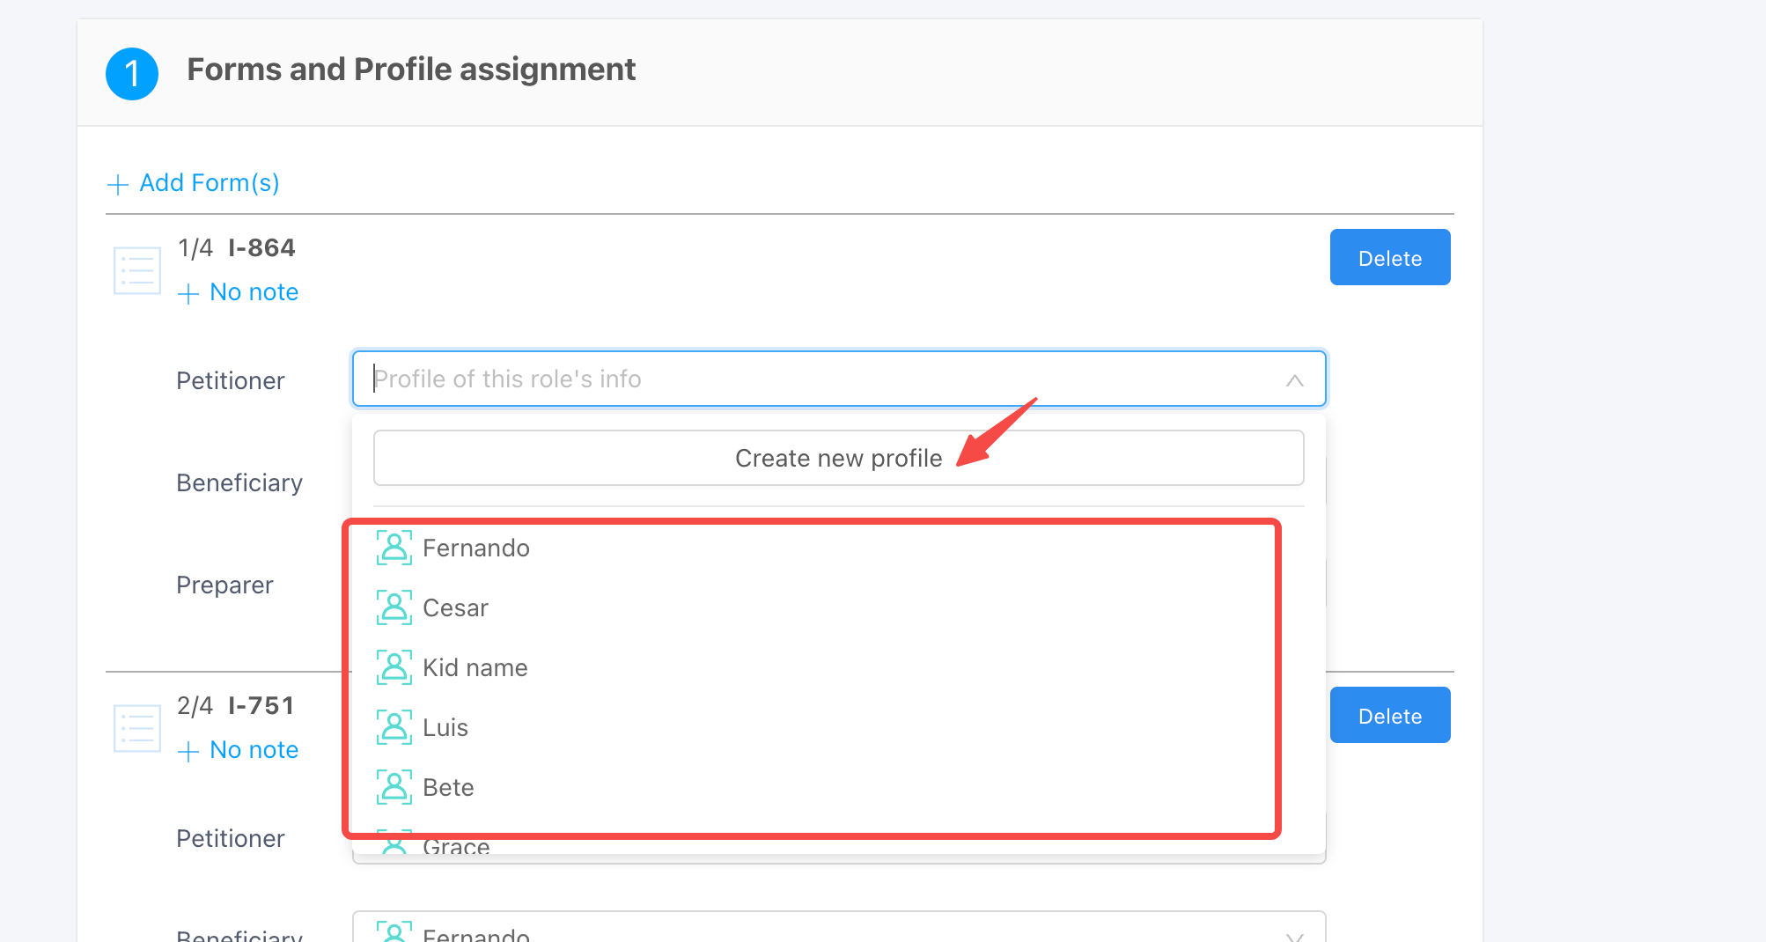Pick Kid name from the profile options
Image resolution: width=1766 pixels, height=942 pixels.
pos(475,668)
